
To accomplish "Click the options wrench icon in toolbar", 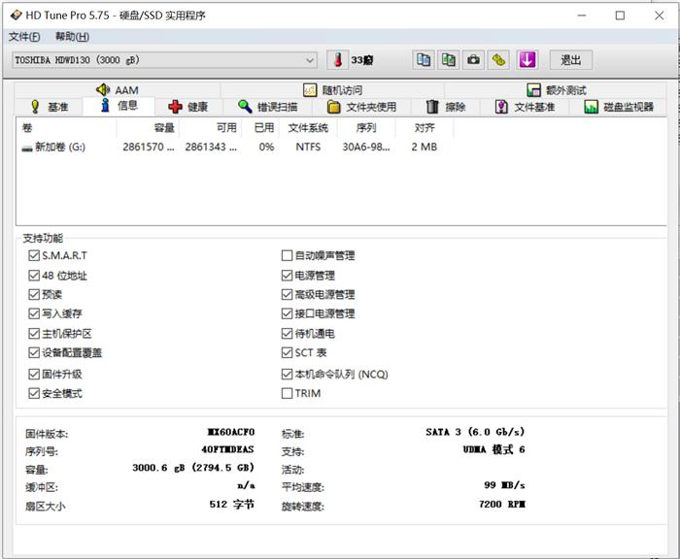I will pos(498,60).
